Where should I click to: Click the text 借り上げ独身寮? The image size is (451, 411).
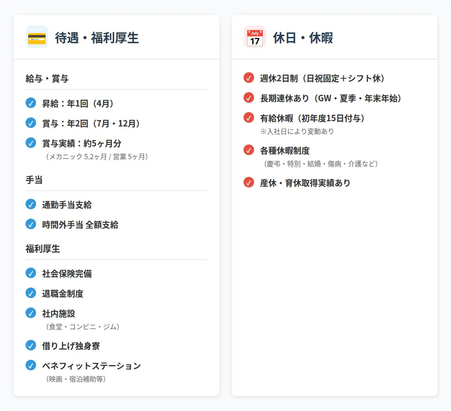coord(71,346)
